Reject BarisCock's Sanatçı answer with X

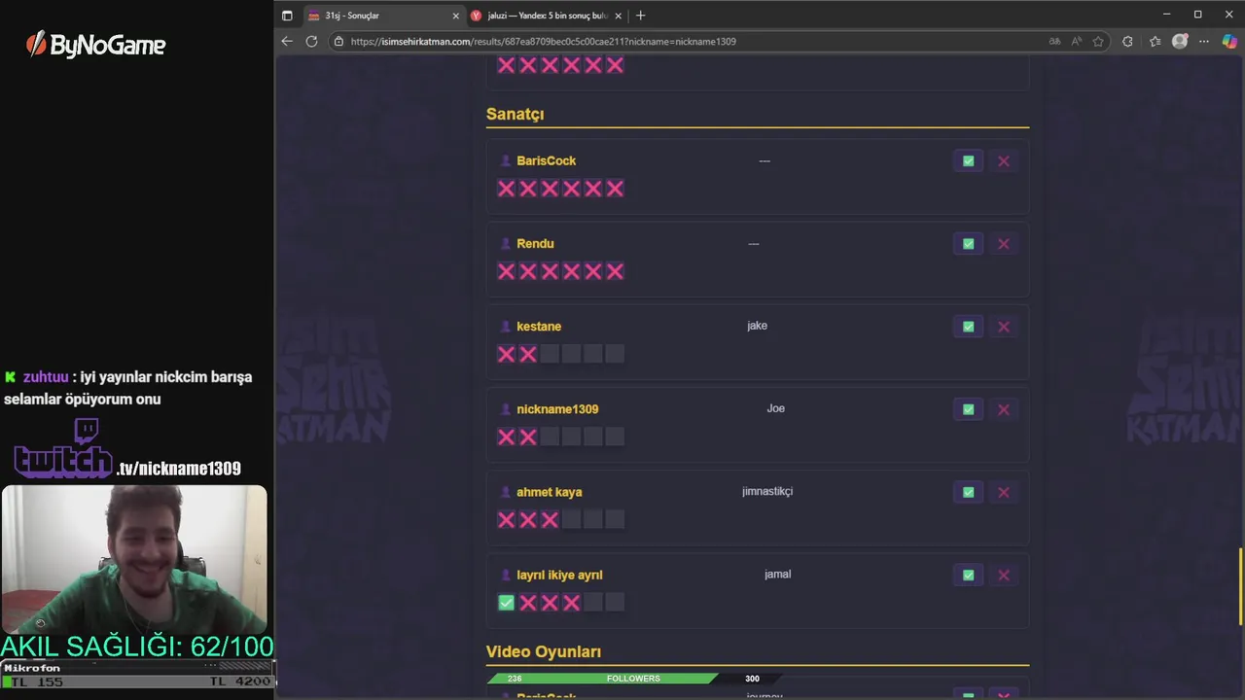click(x=1004, y=161)
